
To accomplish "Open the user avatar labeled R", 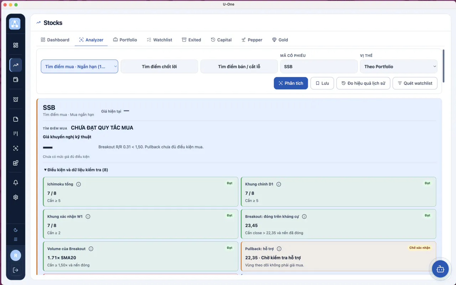I will [16, 255].
